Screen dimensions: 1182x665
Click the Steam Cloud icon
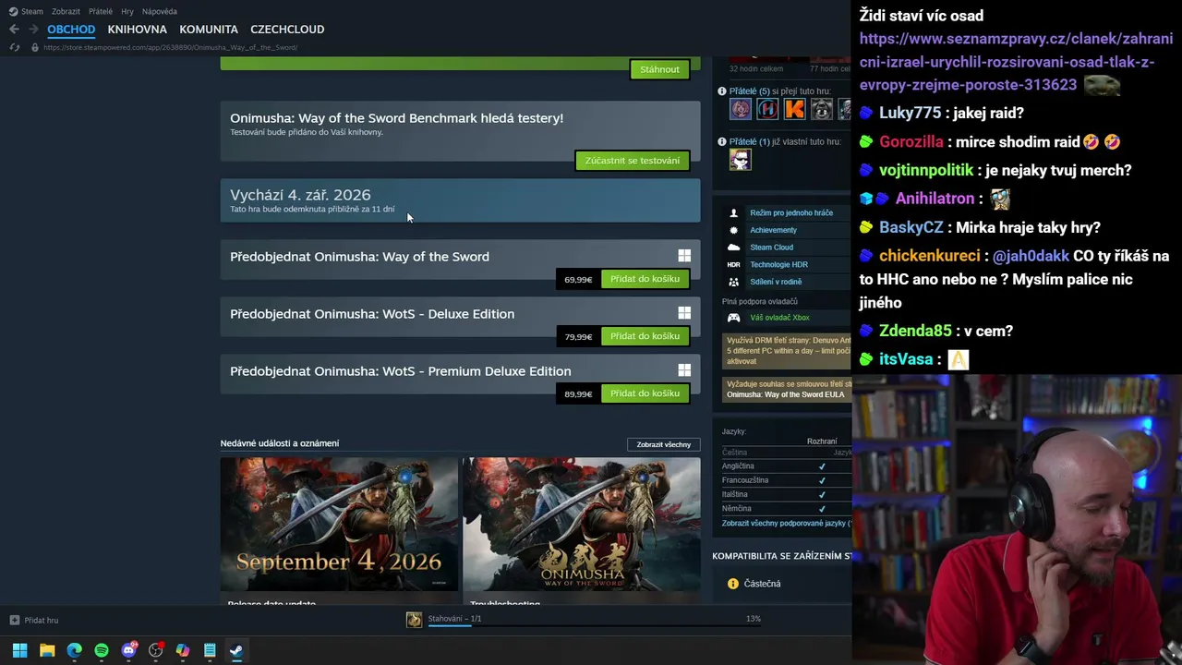(734, 248)
